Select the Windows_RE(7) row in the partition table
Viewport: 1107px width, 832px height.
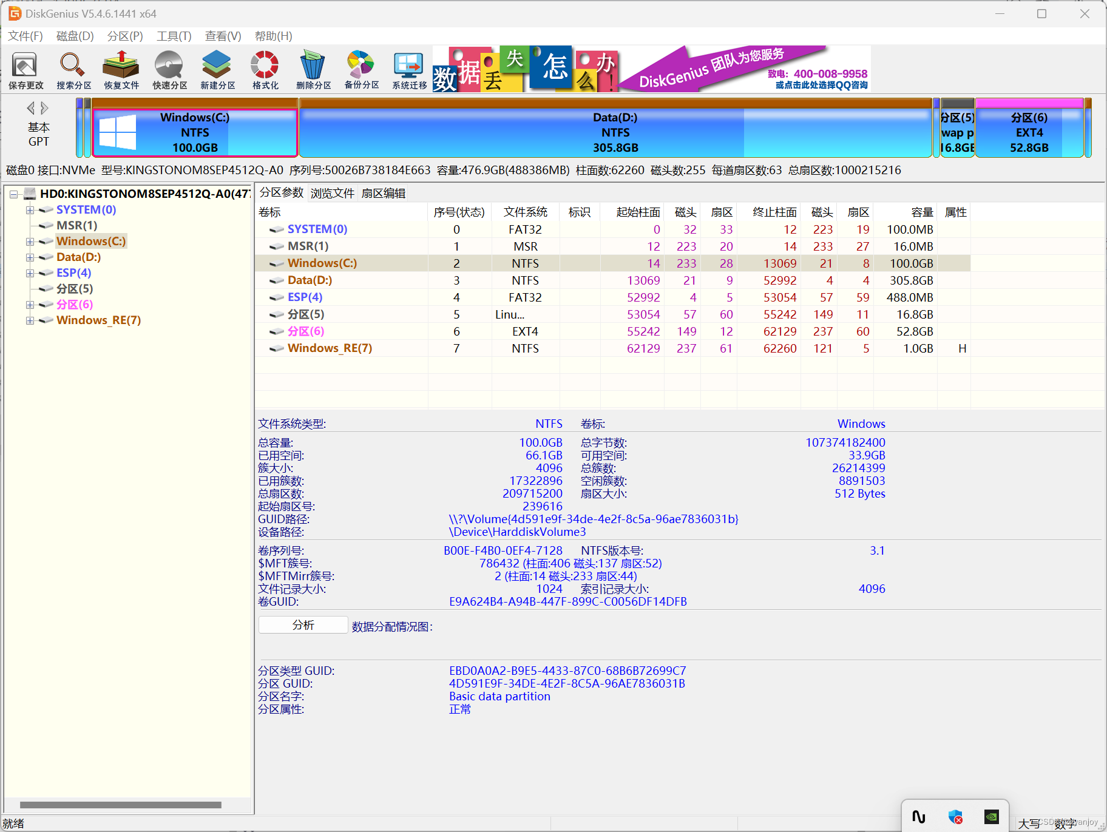pyautogui.click(x=613, y=348)
